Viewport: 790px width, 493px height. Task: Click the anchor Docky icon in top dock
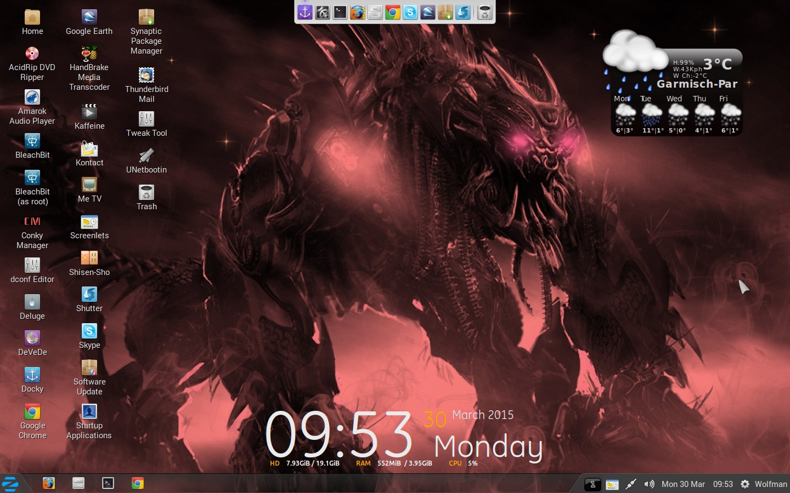305,12
